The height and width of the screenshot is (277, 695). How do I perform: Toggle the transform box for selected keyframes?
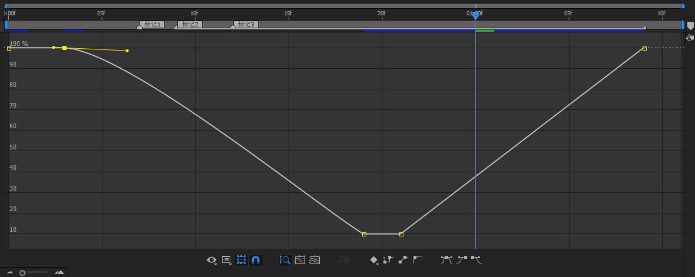coord(241,260)
